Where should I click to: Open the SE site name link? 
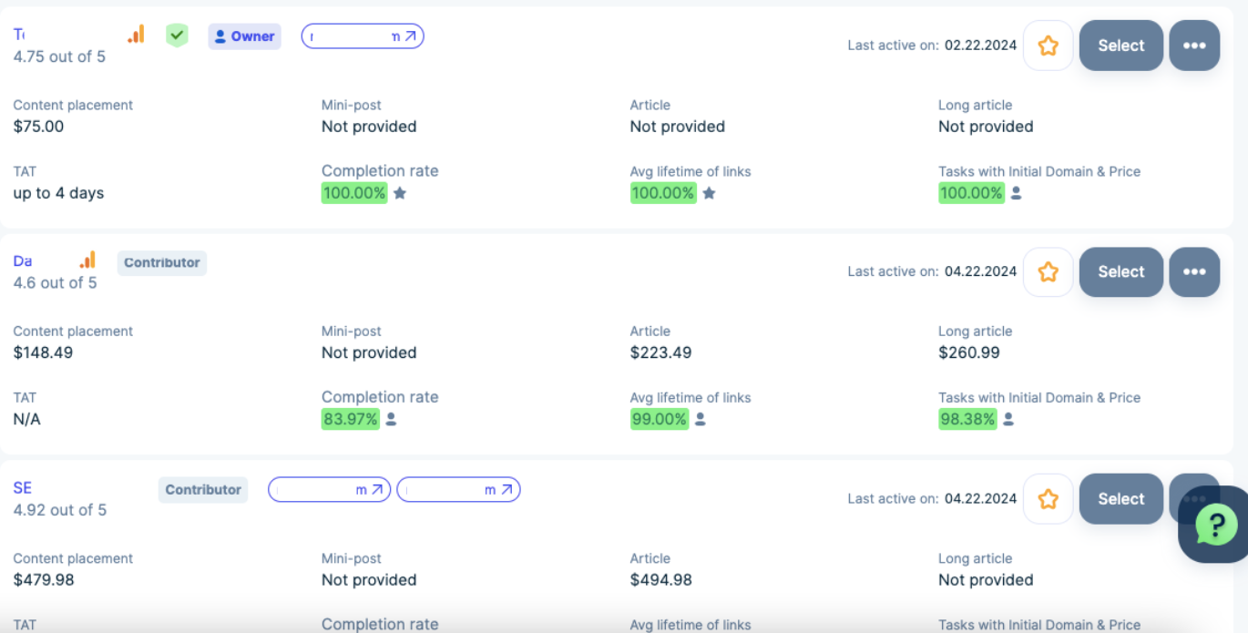pos(23,487)
